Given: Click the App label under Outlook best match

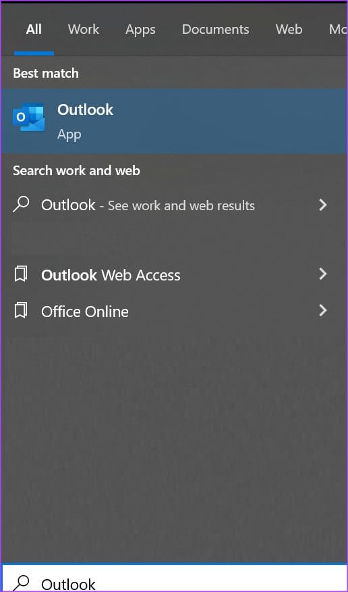Looking at the screenshot, I should click(69, 134).
